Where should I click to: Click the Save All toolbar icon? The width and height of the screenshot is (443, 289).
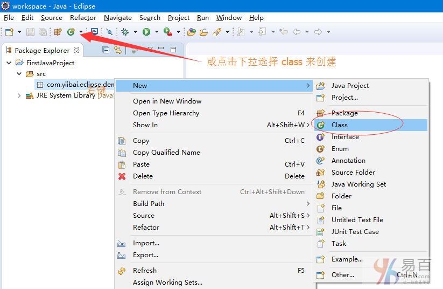click(x=43, y=32)
